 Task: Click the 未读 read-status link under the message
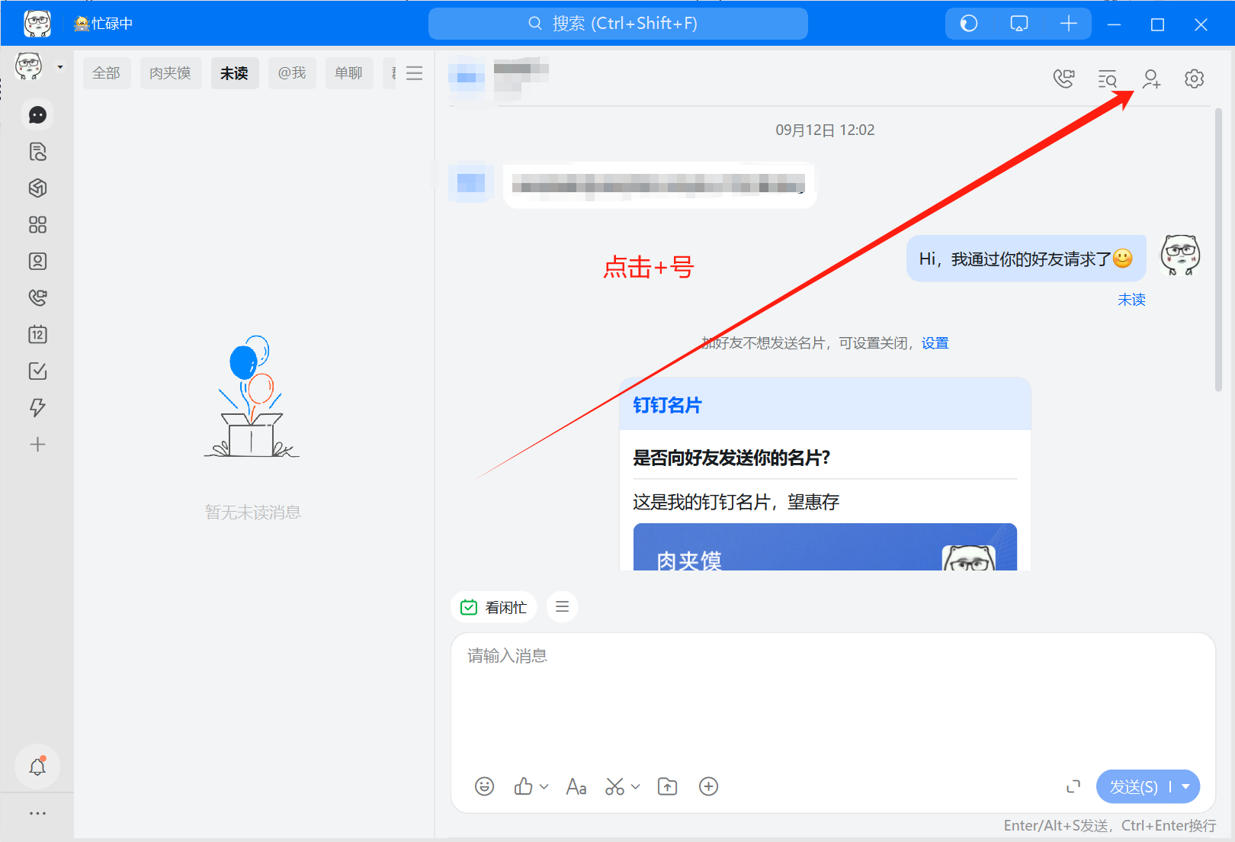(1131, 300)
